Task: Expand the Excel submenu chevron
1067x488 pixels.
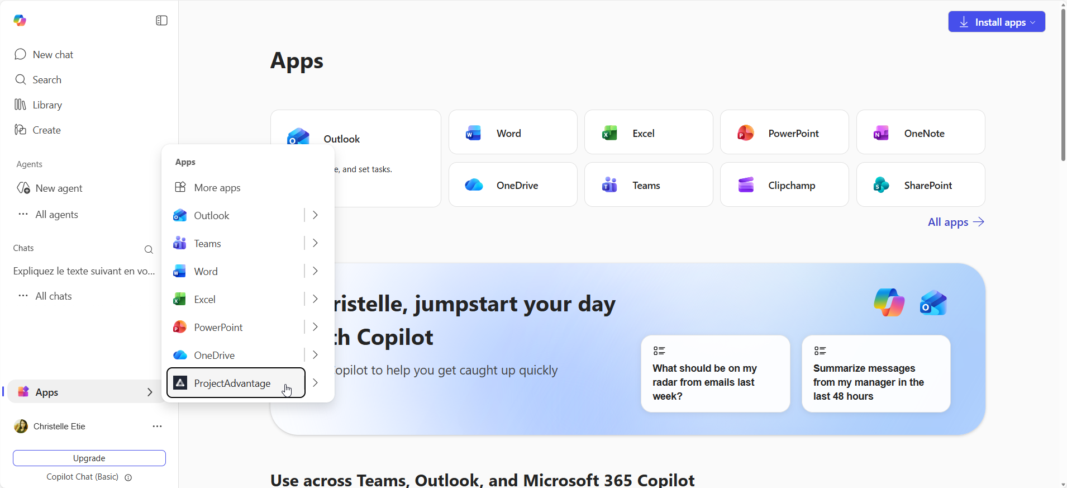Action: click(x=316, y=299)
